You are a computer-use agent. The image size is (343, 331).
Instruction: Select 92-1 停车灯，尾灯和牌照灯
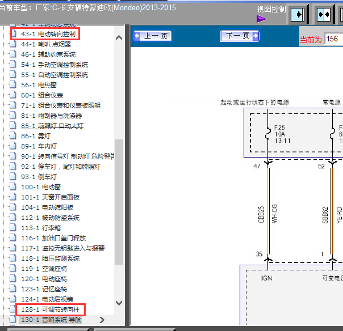point(61,167)
